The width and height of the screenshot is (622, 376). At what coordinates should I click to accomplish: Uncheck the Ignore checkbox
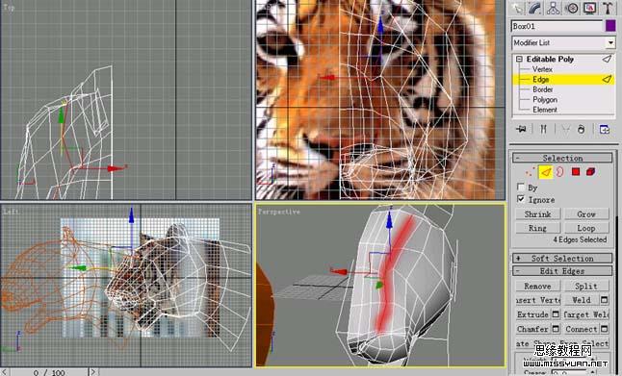click(x=521, y=199)
